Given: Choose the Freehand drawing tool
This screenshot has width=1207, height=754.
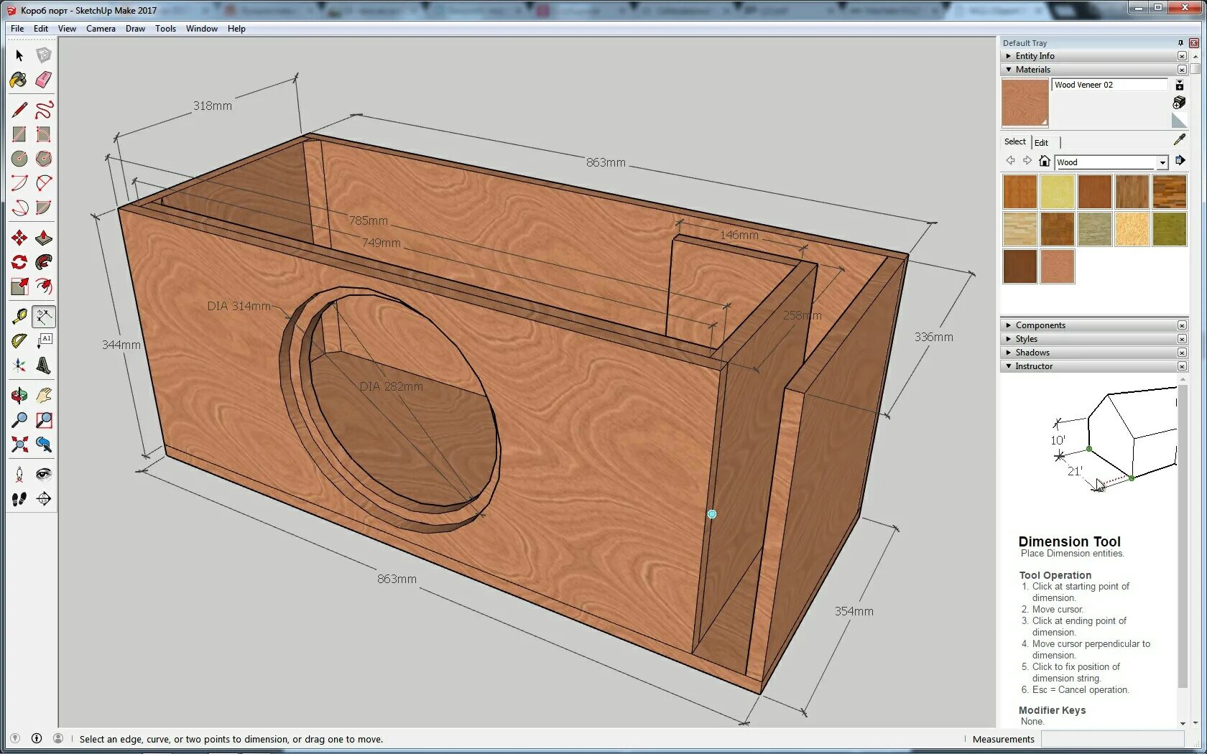Looking at the screenshot, I should pyautogui.click(x=44, y=110).
